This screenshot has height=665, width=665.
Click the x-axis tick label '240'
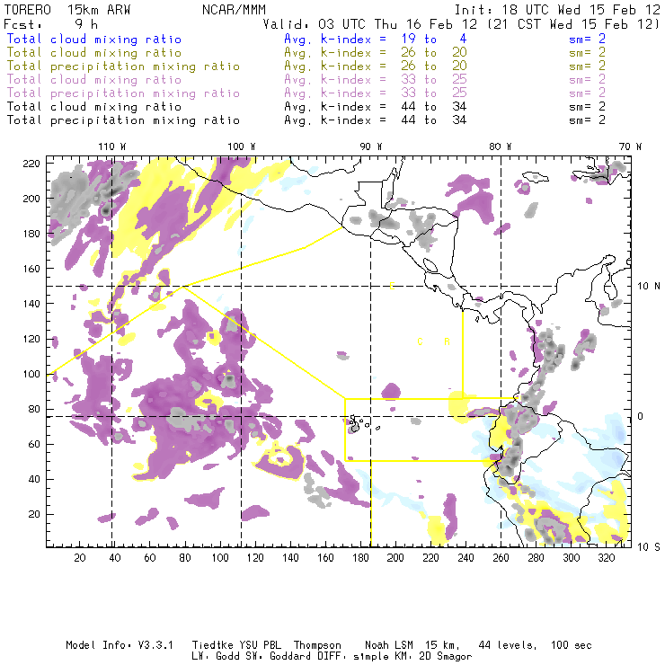pyautogui.click(x=465, y=558)
